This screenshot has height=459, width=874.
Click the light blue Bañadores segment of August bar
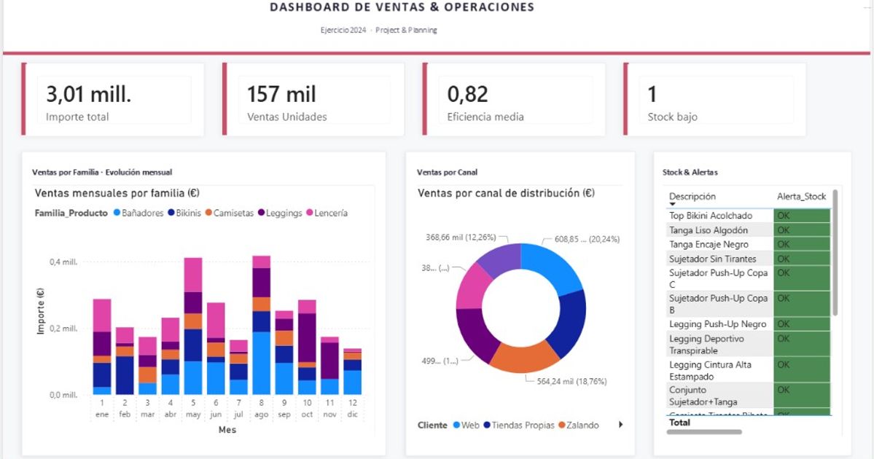pos(262,363)
